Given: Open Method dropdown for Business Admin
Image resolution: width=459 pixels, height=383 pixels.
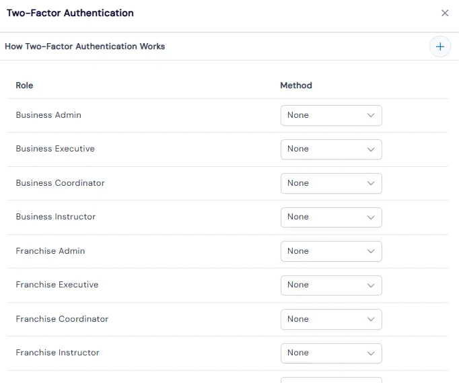Looking at the screenshot, I should click(331, 115).
